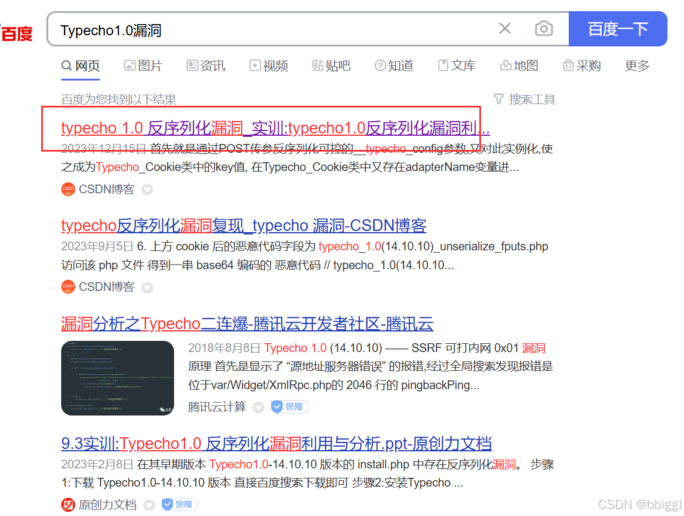Open the 视频 tab
The image size is (684, 516).
[269, 66]
